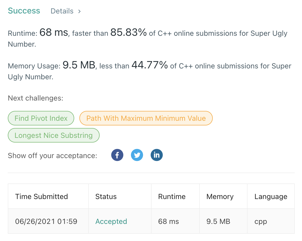
Task: Click the Runtime column header
Action: point(172,196)
